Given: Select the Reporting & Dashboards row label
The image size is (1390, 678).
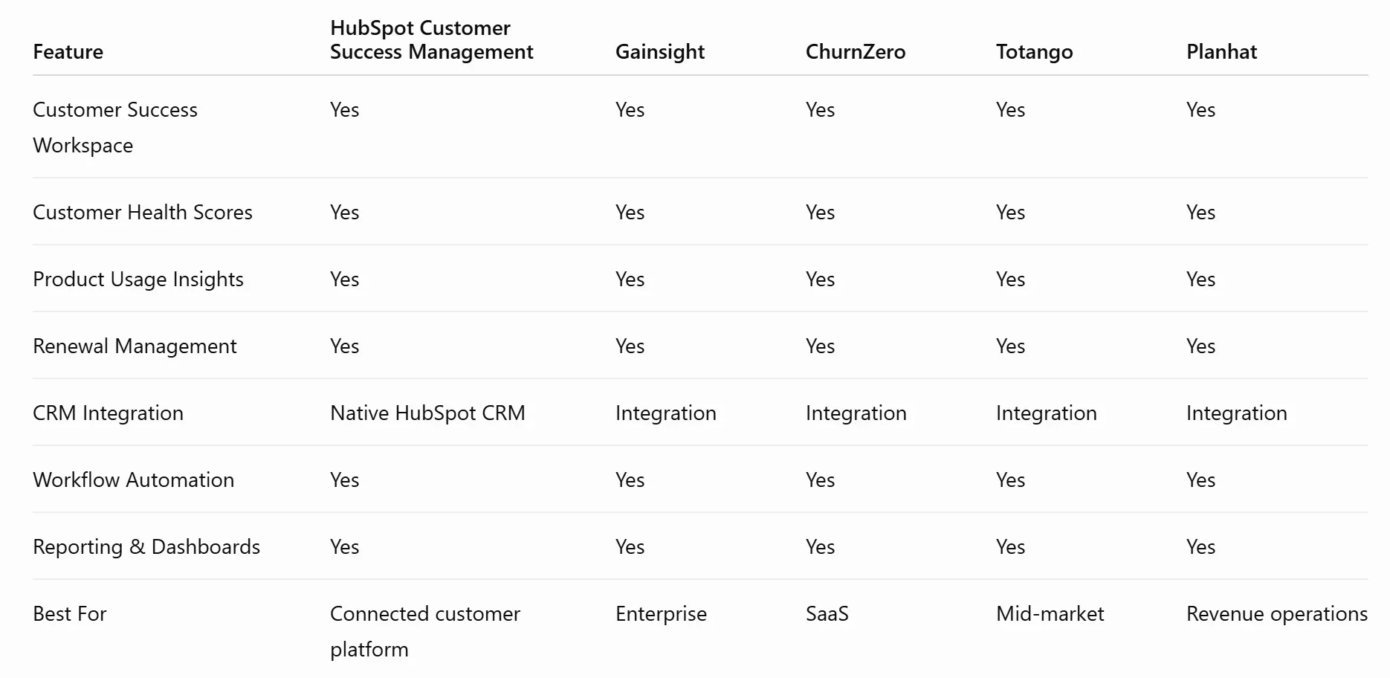Looking at the screenshot, I should [x=146, y=547].
